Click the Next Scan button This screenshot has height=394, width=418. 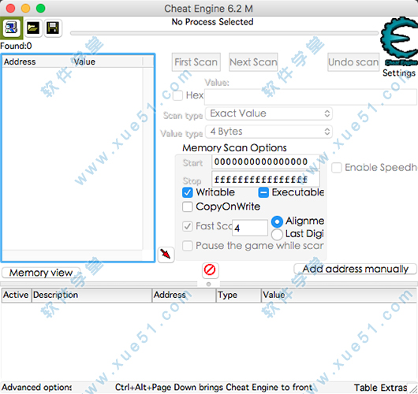(253, 62)
